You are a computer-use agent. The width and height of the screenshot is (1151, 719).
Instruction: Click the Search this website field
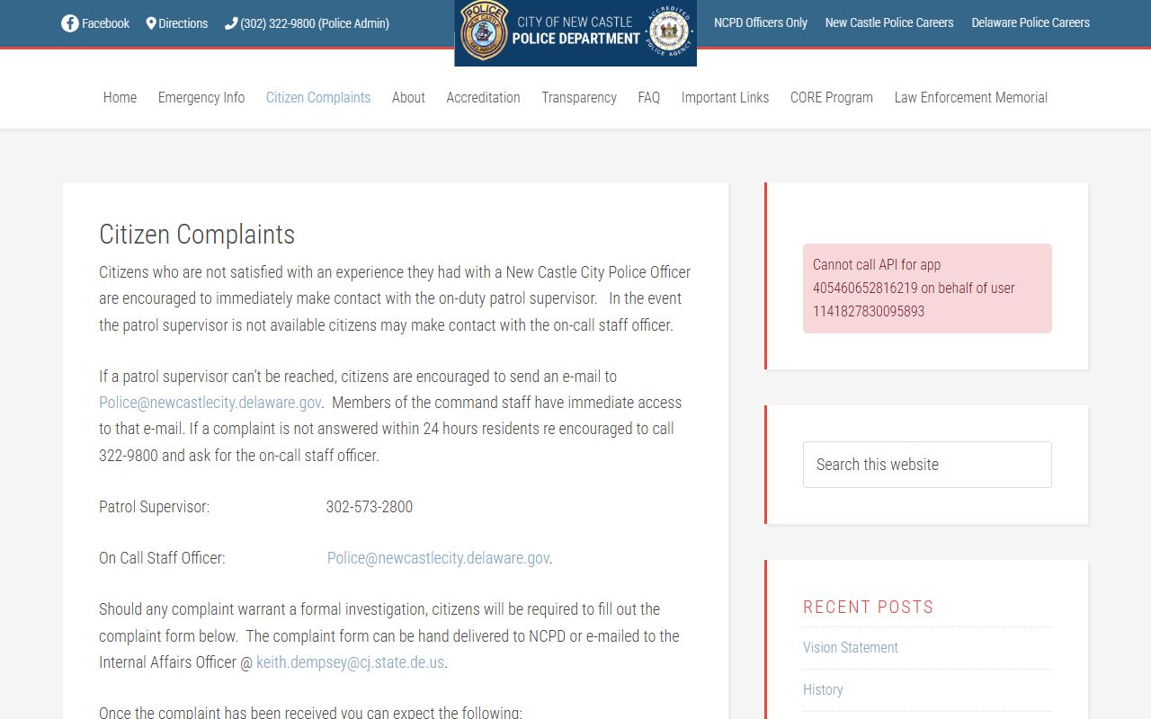point(927,465)
